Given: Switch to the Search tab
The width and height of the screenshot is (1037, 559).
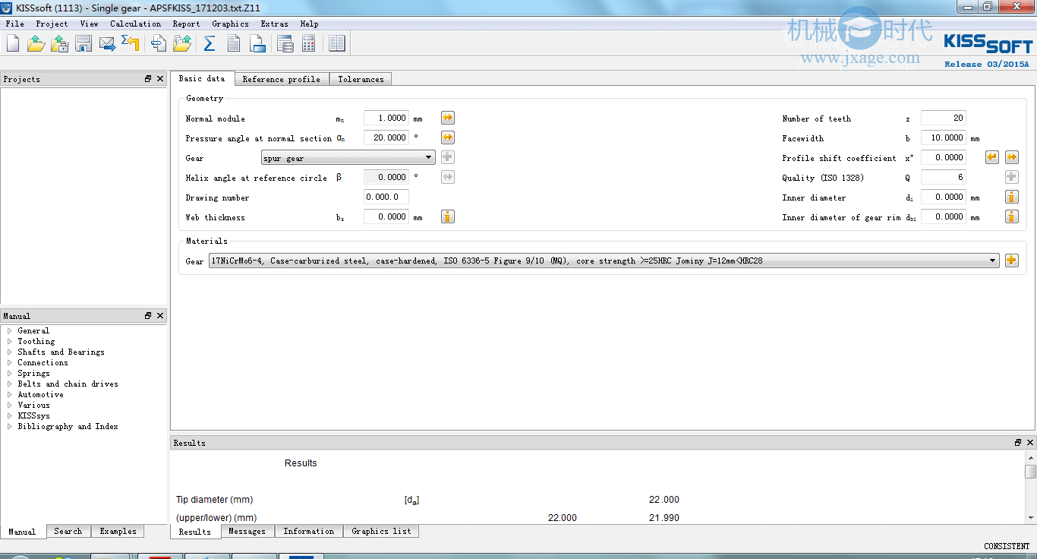Looking at the screenshot, I should tap(68, 531).
